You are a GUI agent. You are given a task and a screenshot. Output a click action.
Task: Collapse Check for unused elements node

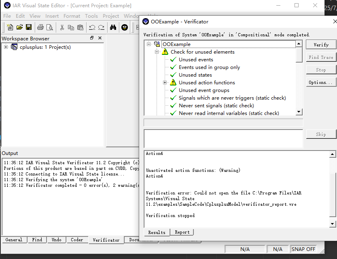point(157,52)
